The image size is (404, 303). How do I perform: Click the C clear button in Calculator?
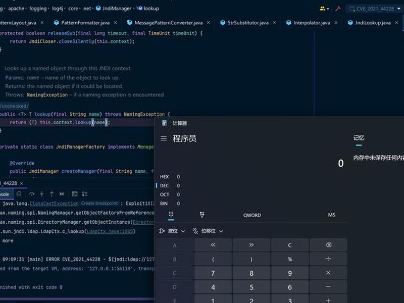tap(290, 245)
